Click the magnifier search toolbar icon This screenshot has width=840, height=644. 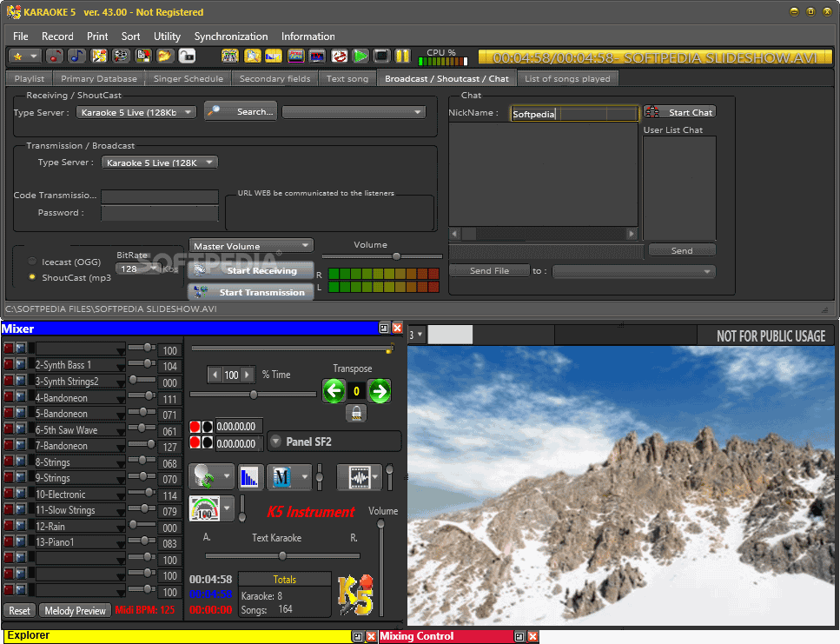click(252, 56)
